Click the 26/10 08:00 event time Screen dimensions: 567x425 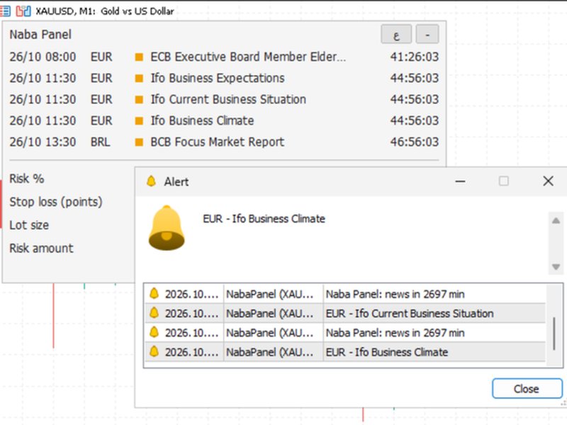pyautogui.click(x=43, y=57)
